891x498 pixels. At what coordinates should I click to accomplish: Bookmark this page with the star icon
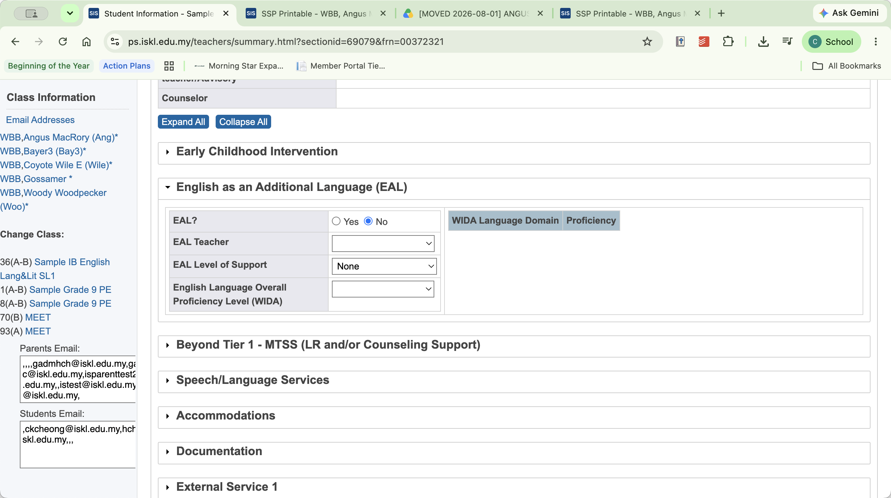(647, 42)
